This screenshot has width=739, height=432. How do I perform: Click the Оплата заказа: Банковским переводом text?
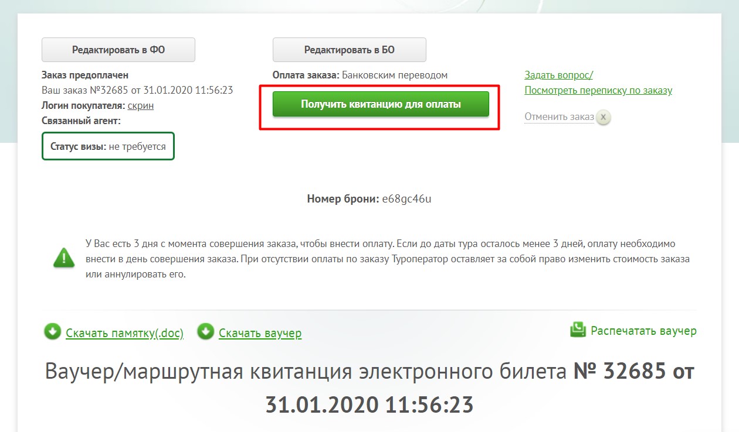coord(360,75)
